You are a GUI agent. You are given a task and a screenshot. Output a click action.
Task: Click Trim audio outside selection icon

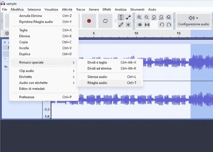coord(140,25)
